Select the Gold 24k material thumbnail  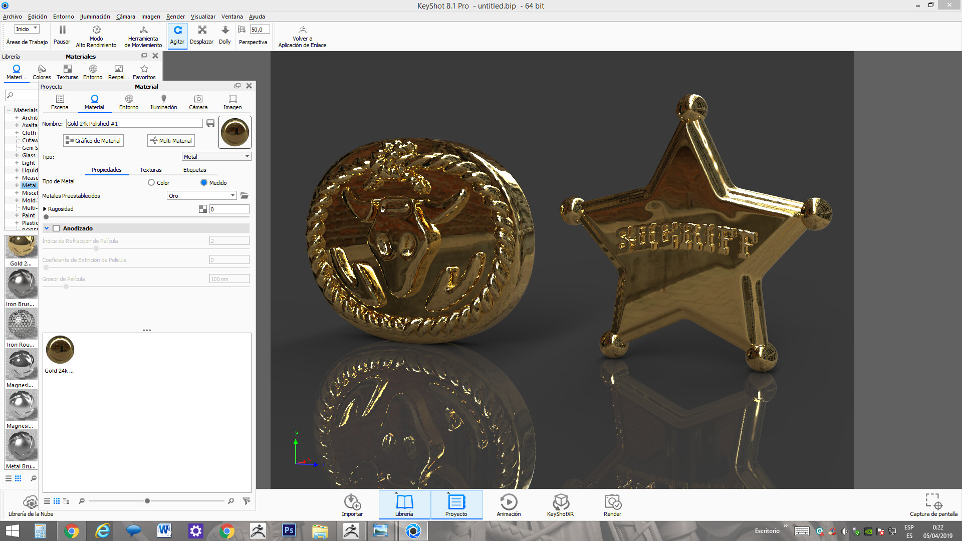click(x=60, y=350)
